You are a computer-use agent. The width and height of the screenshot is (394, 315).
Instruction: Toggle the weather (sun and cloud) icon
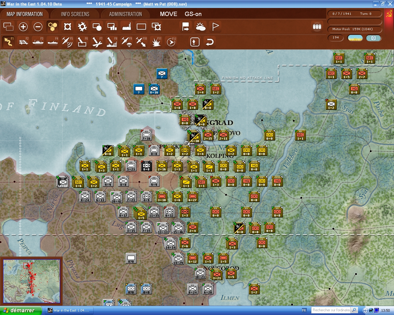coord(201,27)
